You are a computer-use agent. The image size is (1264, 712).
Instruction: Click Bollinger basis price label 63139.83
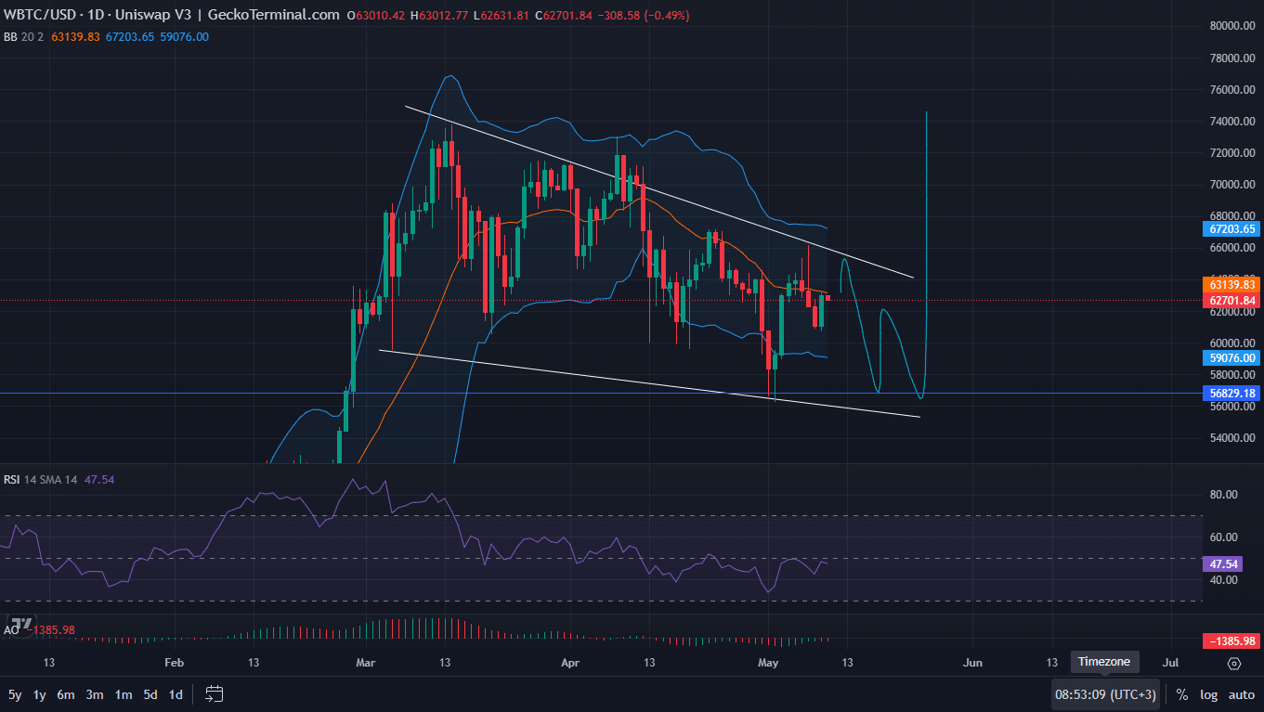(1232, 284)
